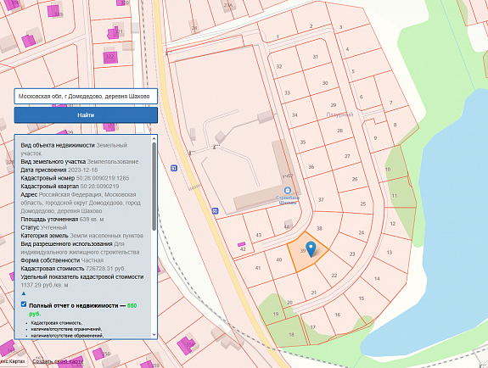Click the blue location pin on plot 39
Image resolution: width=488 pixels, height=368 pixels.
[x=311, y=249]
